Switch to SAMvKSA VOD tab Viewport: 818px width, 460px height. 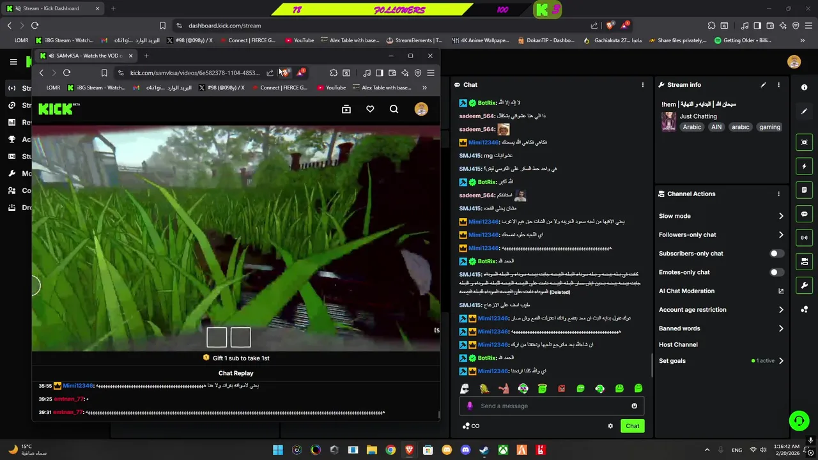tap(86, 56)
